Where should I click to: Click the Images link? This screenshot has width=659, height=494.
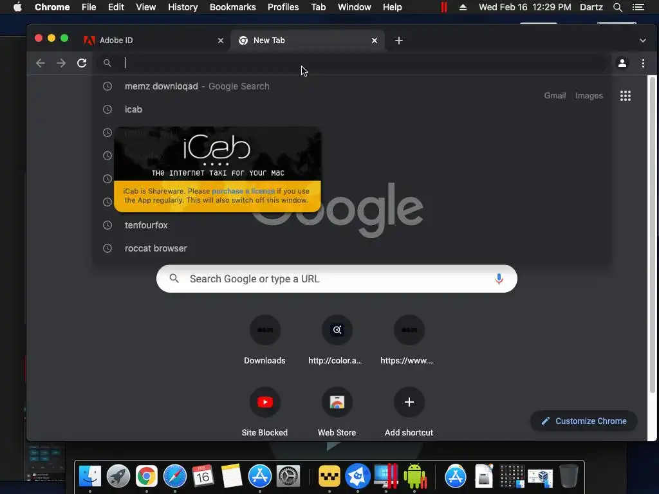coord(589,95)
